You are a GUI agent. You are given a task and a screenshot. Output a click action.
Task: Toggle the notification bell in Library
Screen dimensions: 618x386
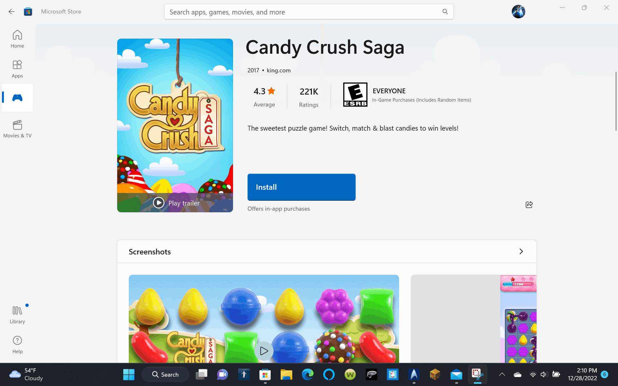27,306
